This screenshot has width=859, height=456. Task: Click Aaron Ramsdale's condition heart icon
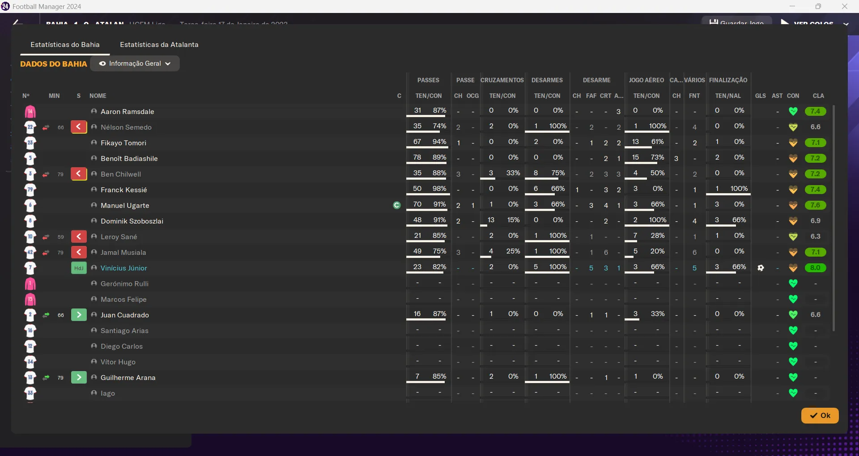[x=793, y=111]
